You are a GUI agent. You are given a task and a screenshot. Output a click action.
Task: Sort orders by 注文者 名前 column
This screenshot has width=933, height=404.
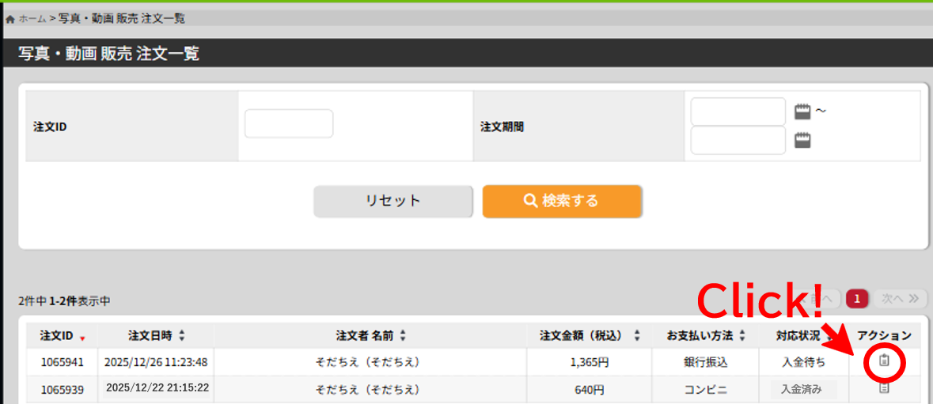pyautogui.click(x=370, y=336)
